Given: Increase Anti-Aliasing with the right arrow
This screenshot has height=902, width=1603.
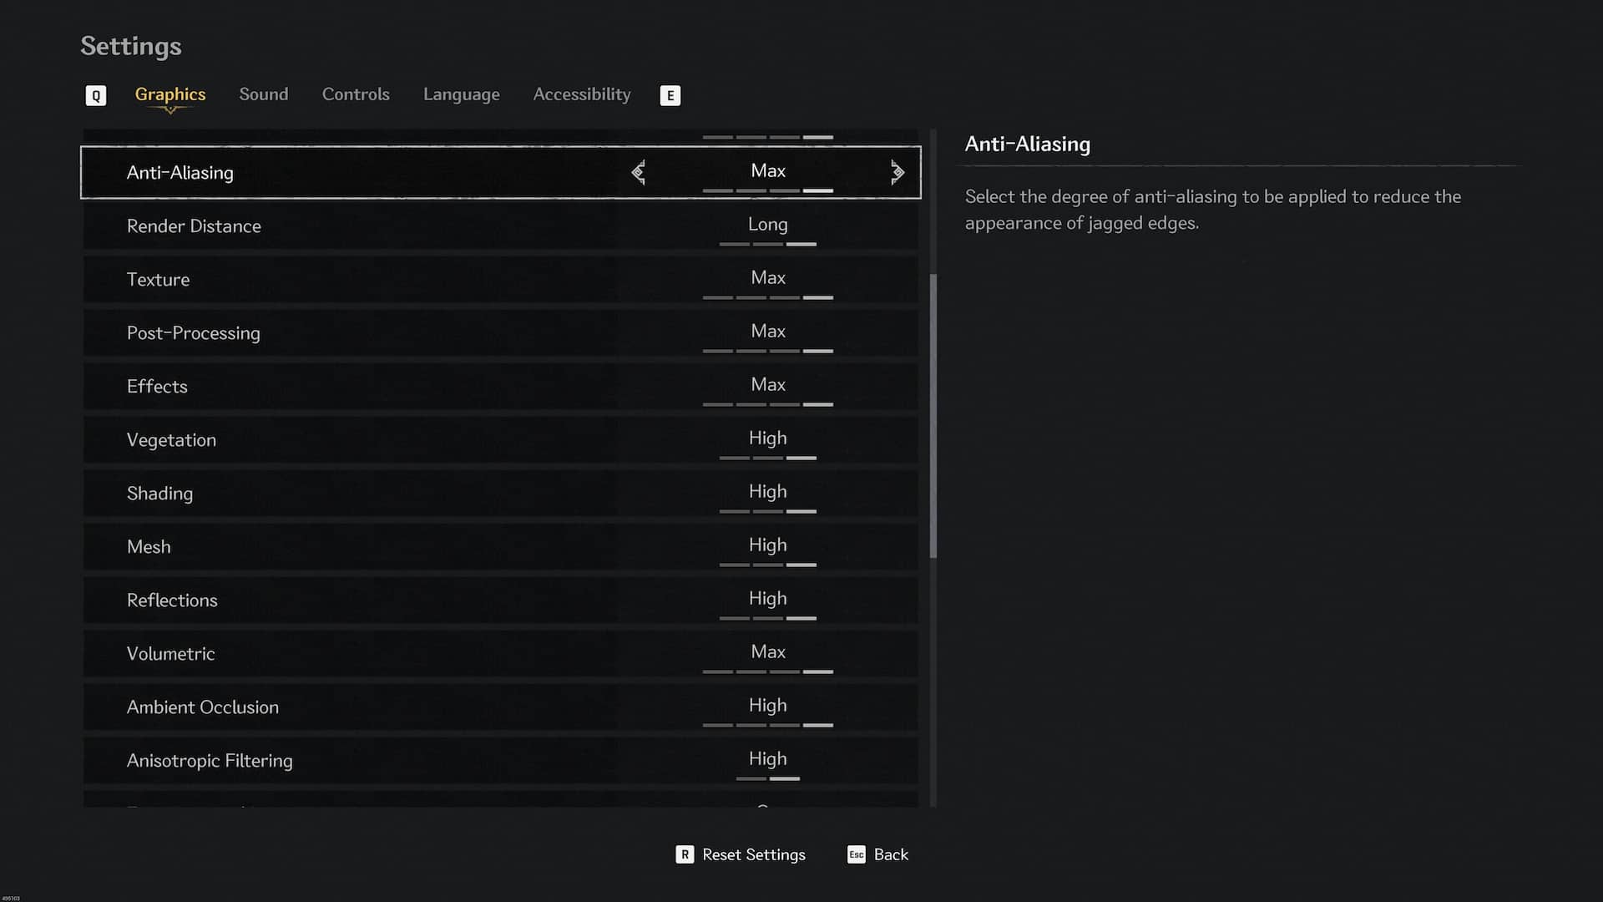Looking at the screenshot, I should (897, 172).
